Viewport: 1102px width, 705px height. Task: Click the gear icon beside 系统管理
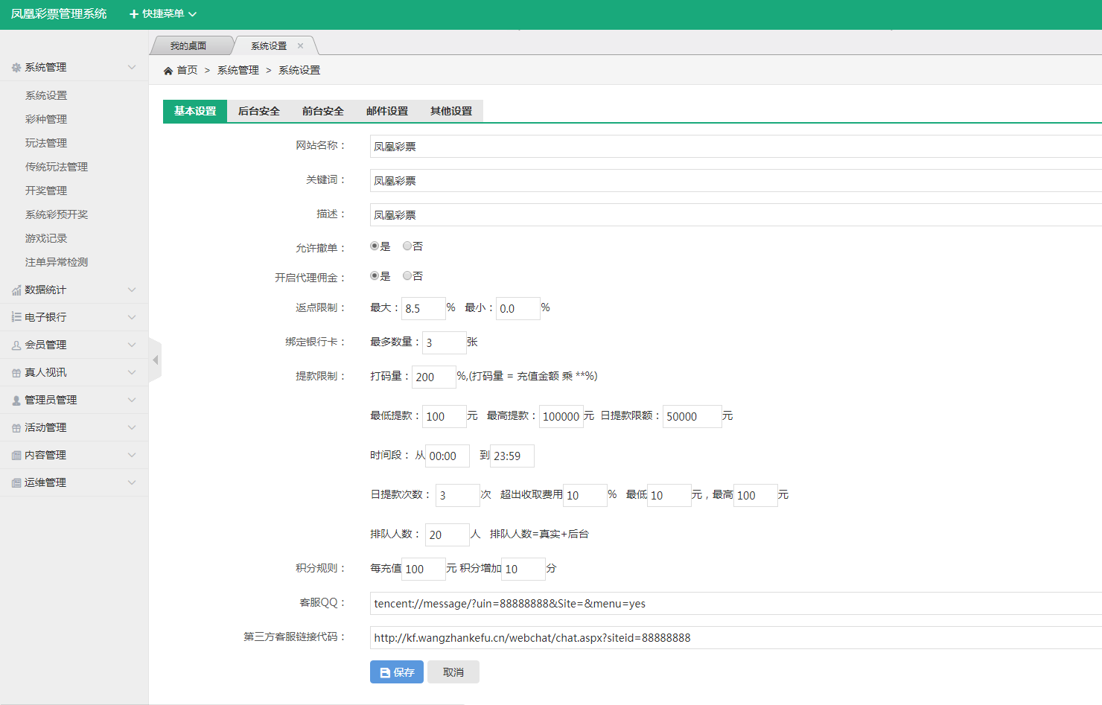click(16, 68)
